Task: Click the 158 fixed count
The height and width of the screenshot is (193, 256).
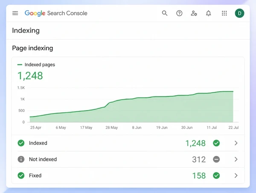Action: click(199, 176)
